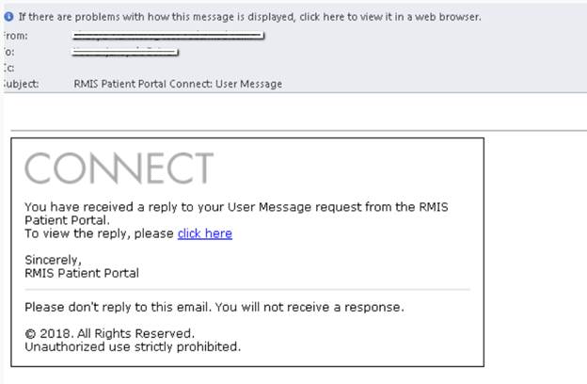The height and width of the screenshot is (384, 587).
Task: Click the "Unauthorized use strictly prohibited" text
Action: click(133, 346)
